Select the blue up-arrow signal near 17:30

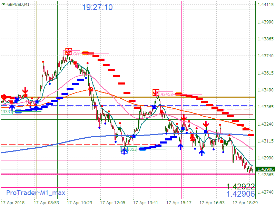(x=202, y=152)
